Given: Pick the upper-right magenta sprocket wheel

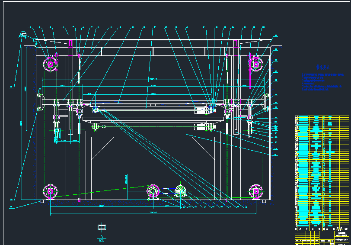Looking at the screenshot, I should click(256, 64).
